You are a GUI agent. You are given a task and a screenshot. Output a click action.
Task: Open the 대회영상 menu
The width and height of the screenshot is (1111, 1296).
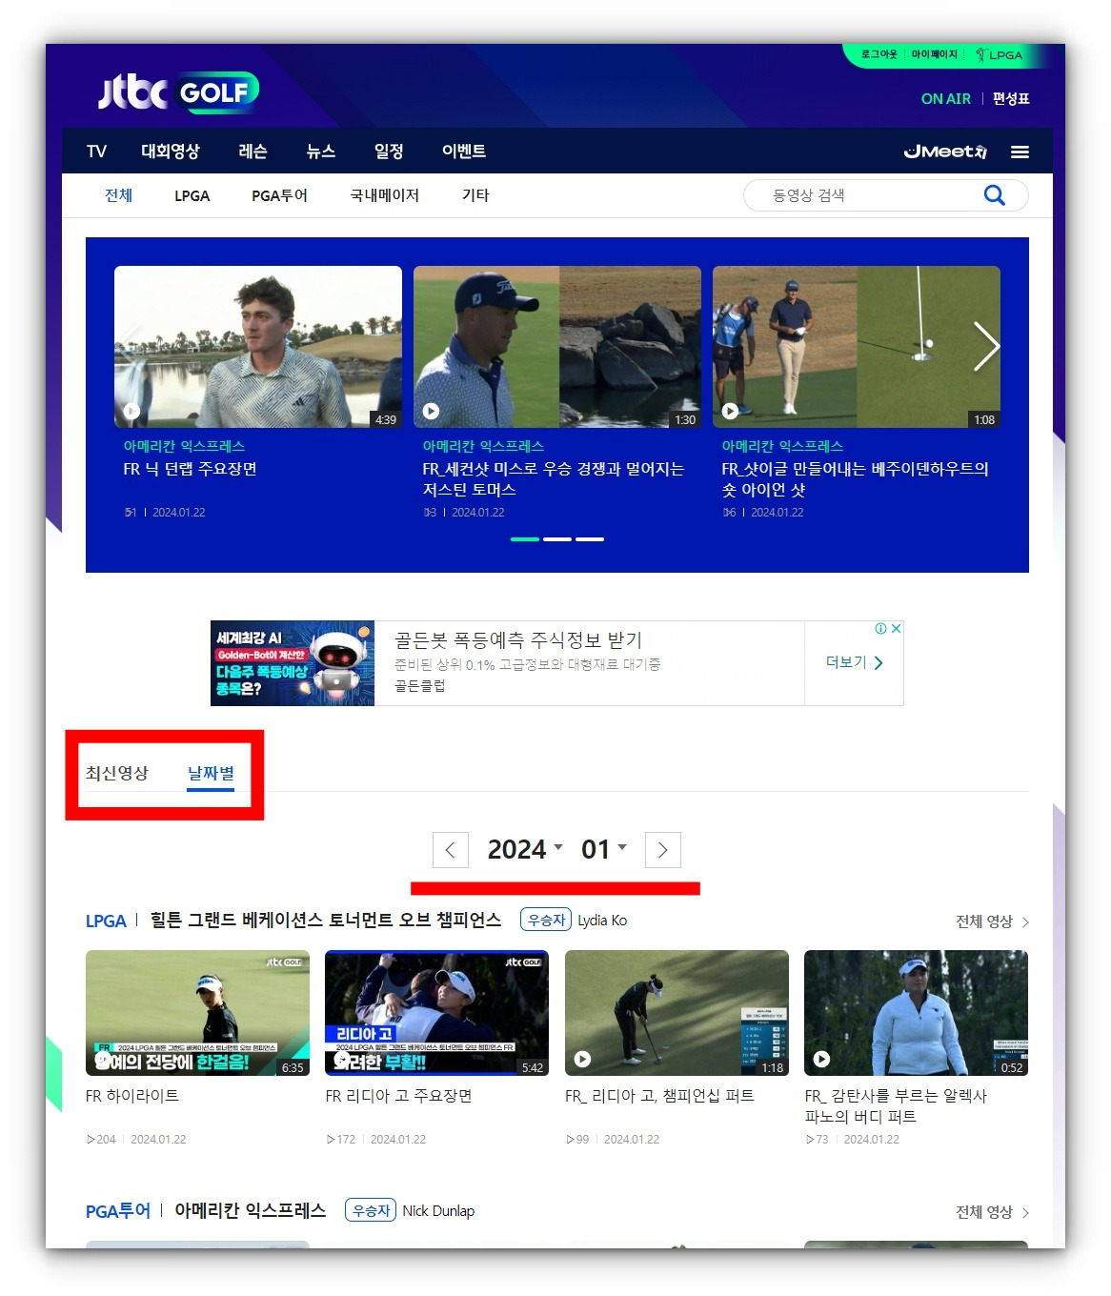[x=171, y=151]
